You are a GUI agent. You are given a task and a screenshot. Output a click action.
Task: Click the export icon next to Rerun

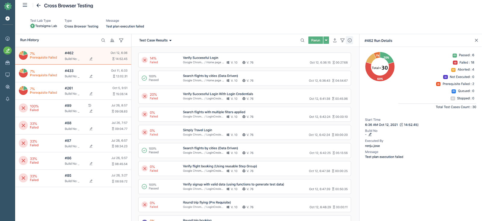(x=335, y=40)
